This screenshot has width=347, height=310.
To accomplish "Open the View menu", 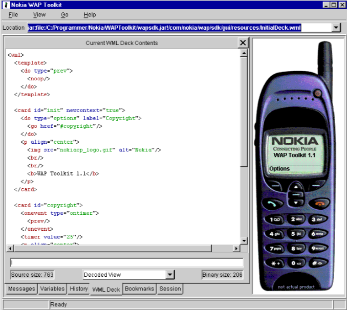I will tap(39, 15).
